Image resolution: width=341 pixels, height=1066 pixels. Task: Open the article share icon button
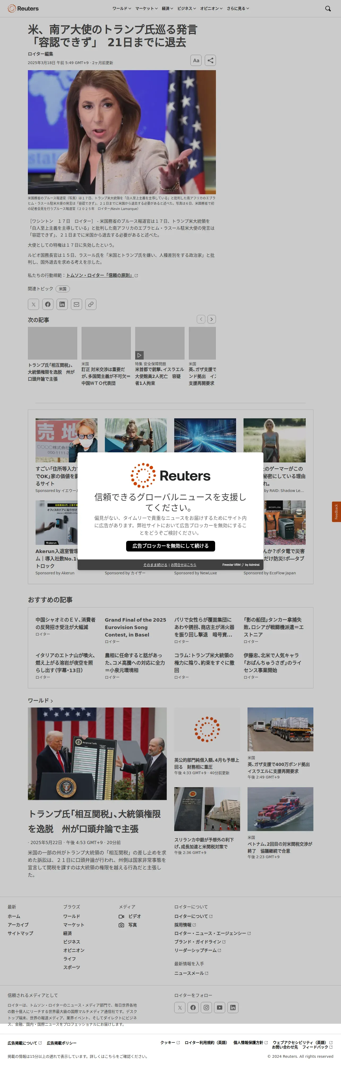click(210, 60)
